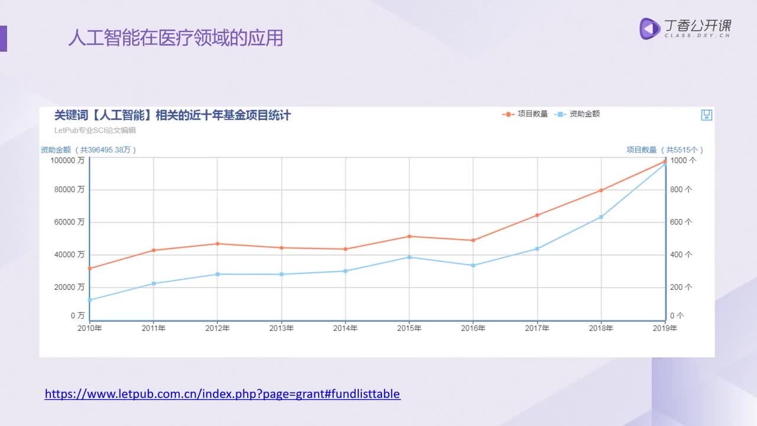Select the blue 2015年 funding marker
The width and height of the screenshot is (757, 426).
(x=409, y=257)
